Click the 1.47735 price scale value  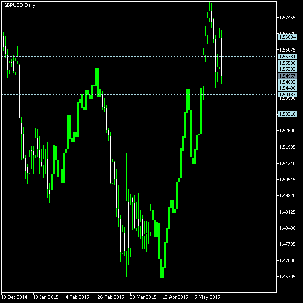(x=287, y=244)
